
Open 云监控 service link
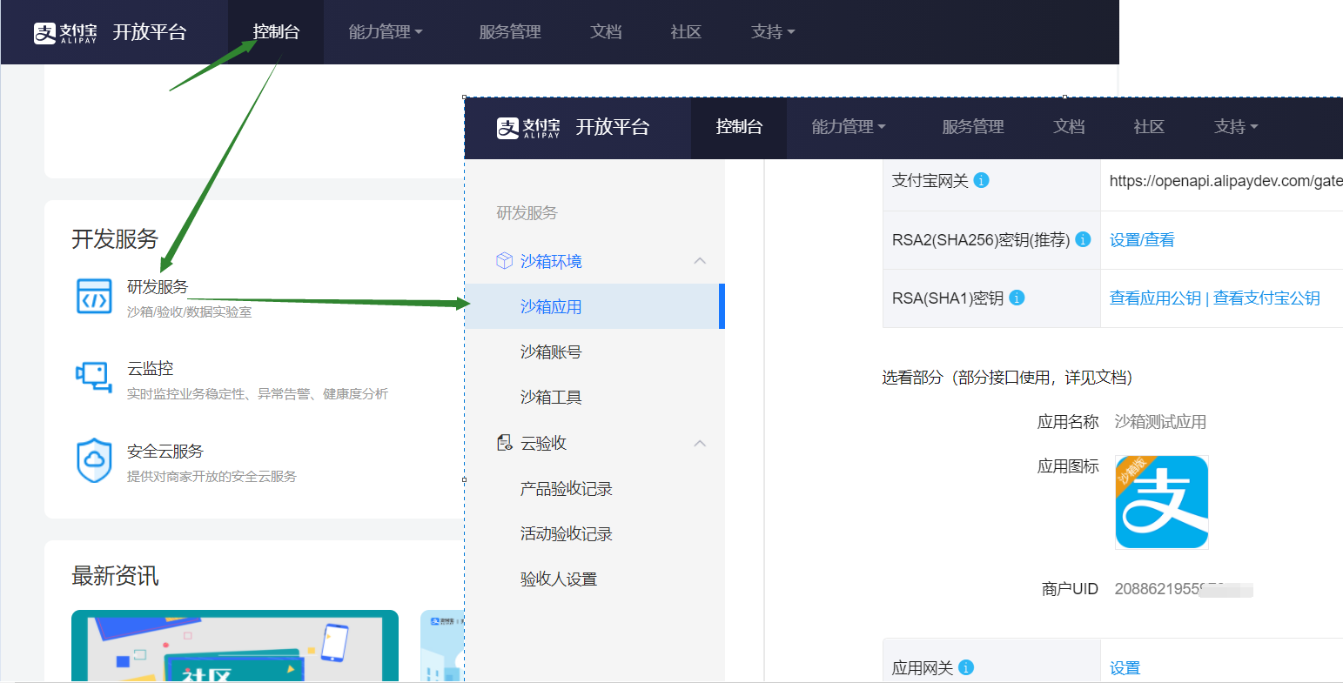pos(150,368)
